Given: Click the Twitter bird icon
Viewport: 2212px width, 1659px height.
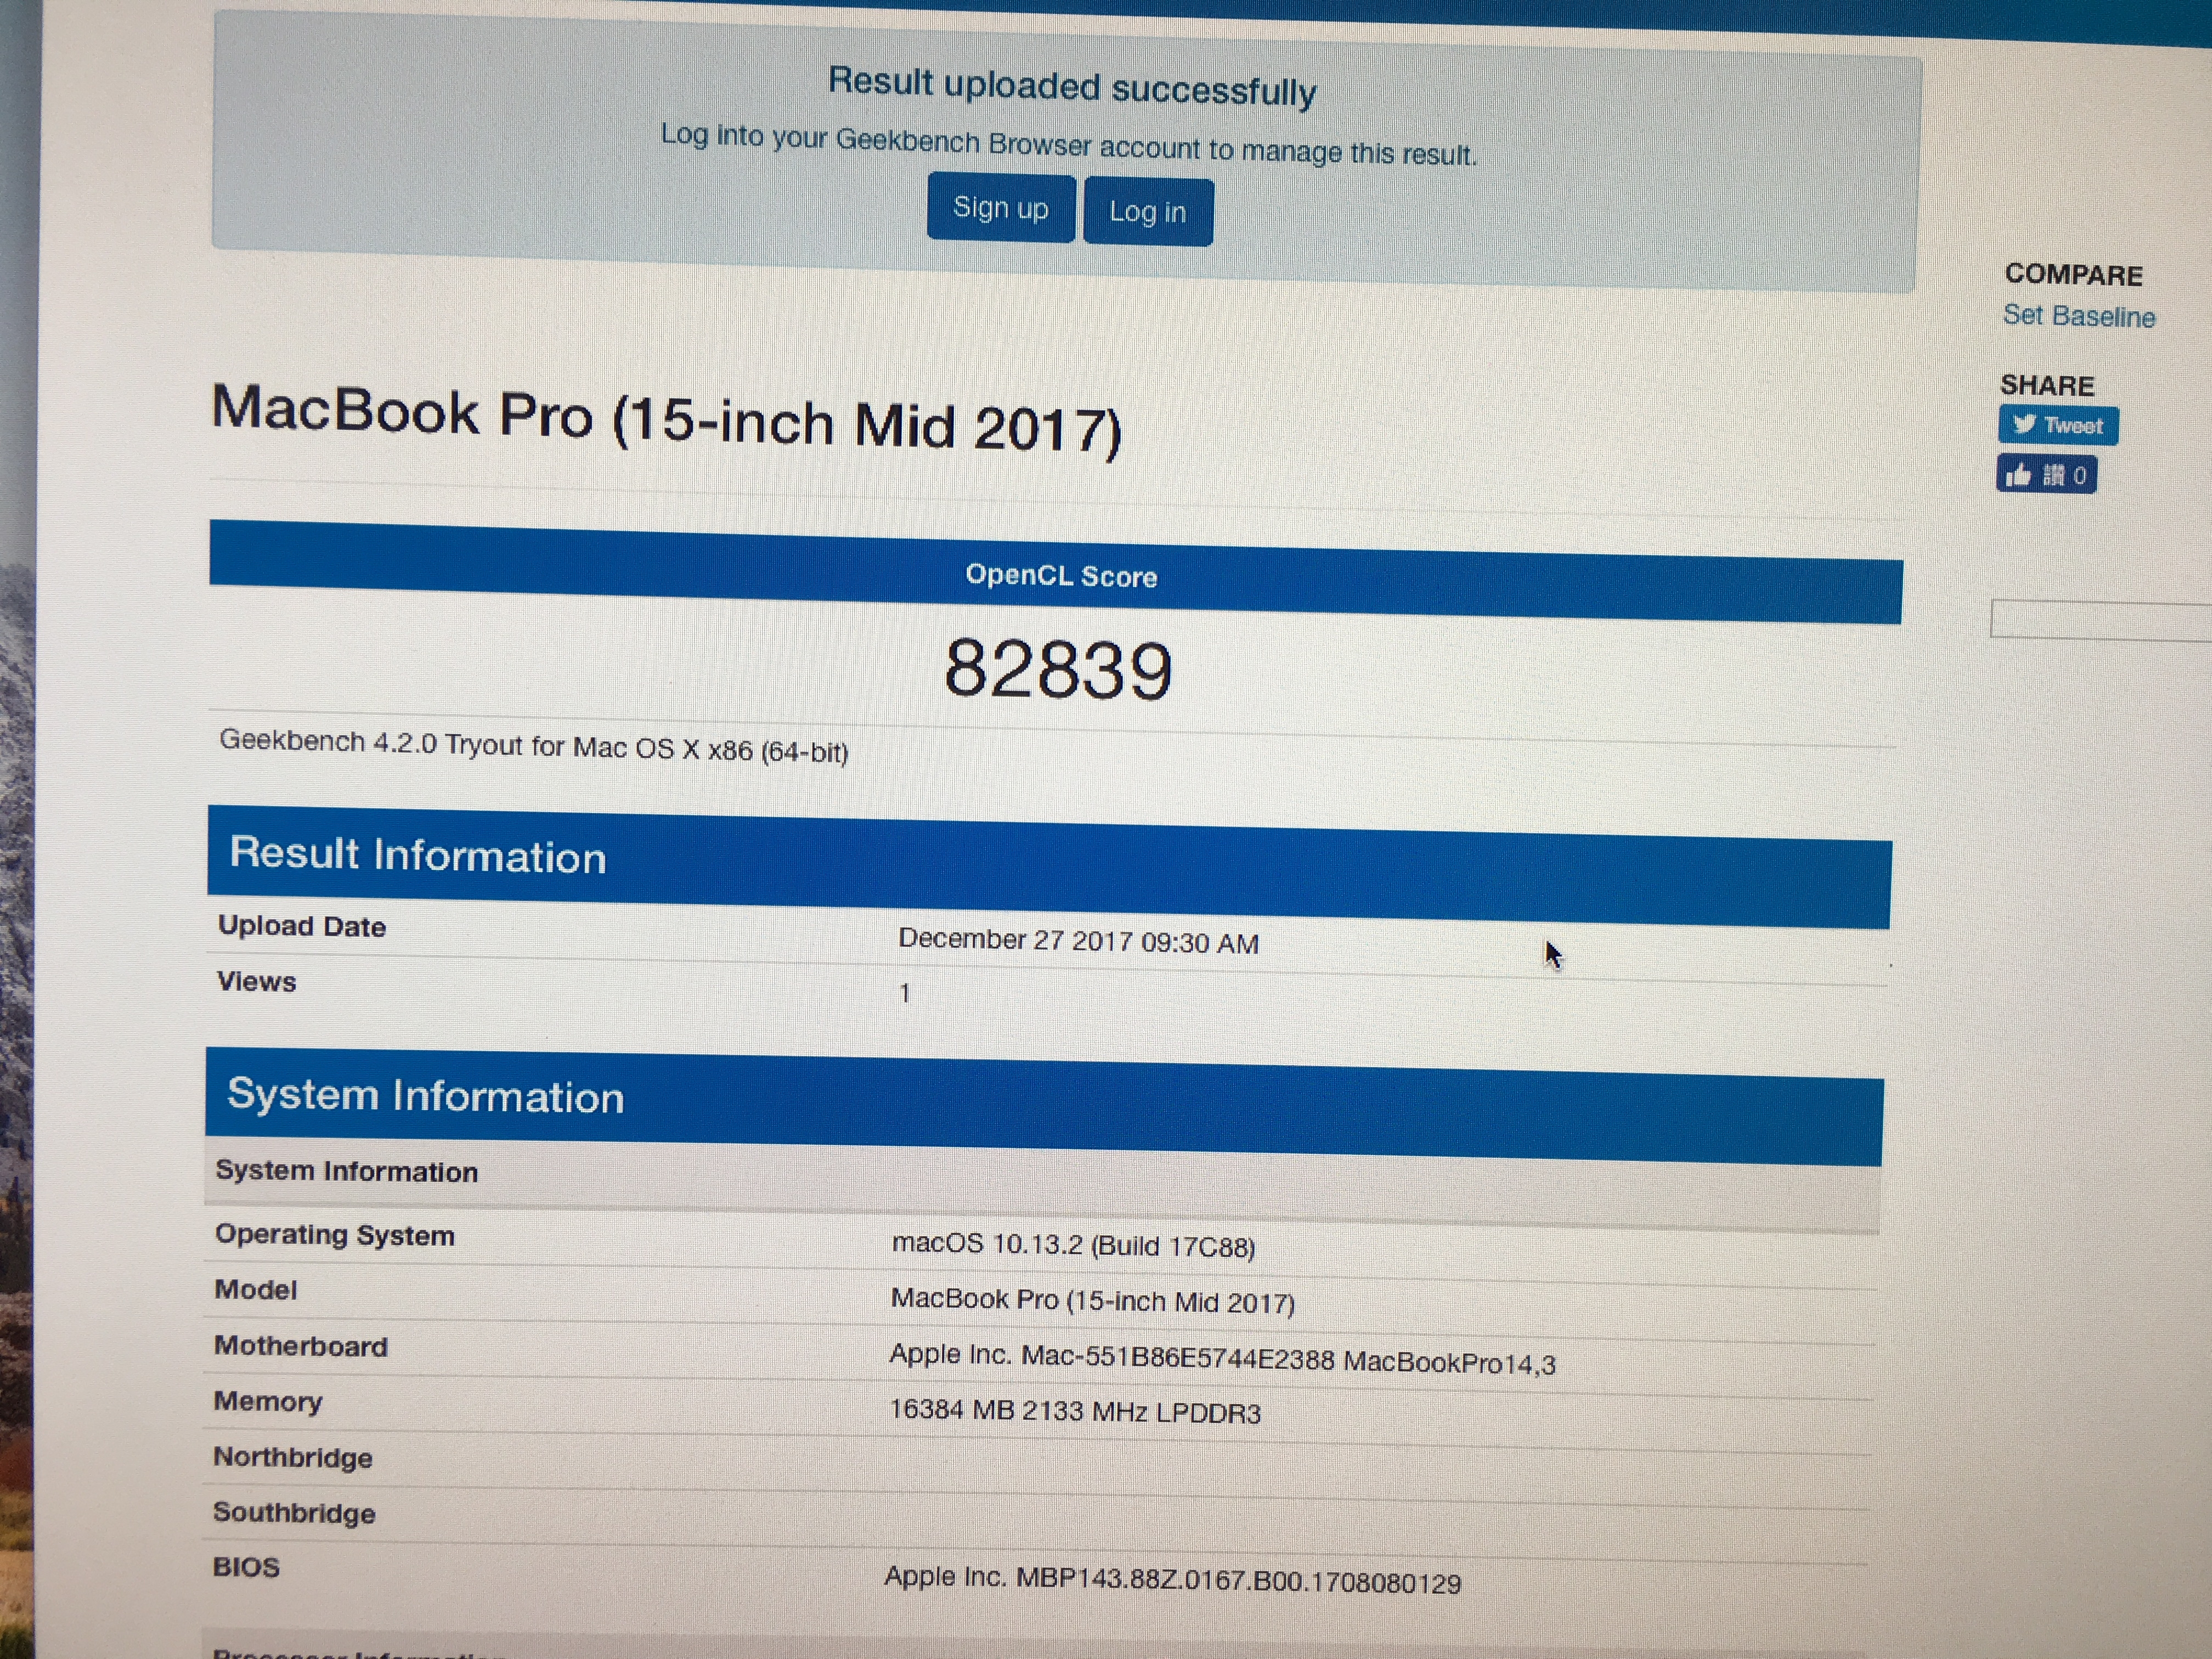Looking at the screenshot, I should [x=2024, y=424].
